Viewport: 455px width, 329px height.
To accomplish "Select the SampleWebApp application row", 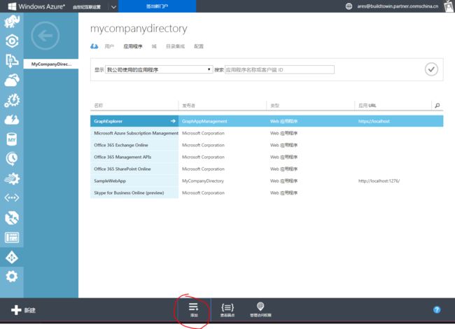I will pos(267,181).
